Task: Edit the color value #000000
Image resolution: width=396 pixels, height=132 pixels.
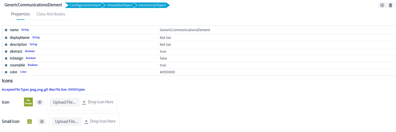Action: coord(167,72)
